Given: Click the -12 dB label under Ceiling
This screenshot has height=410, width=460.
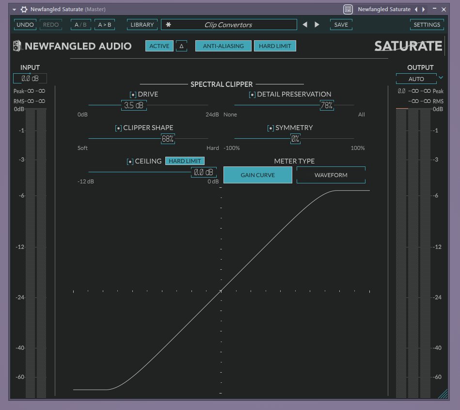Looking at the screenshot, I should tap(86, 181).
